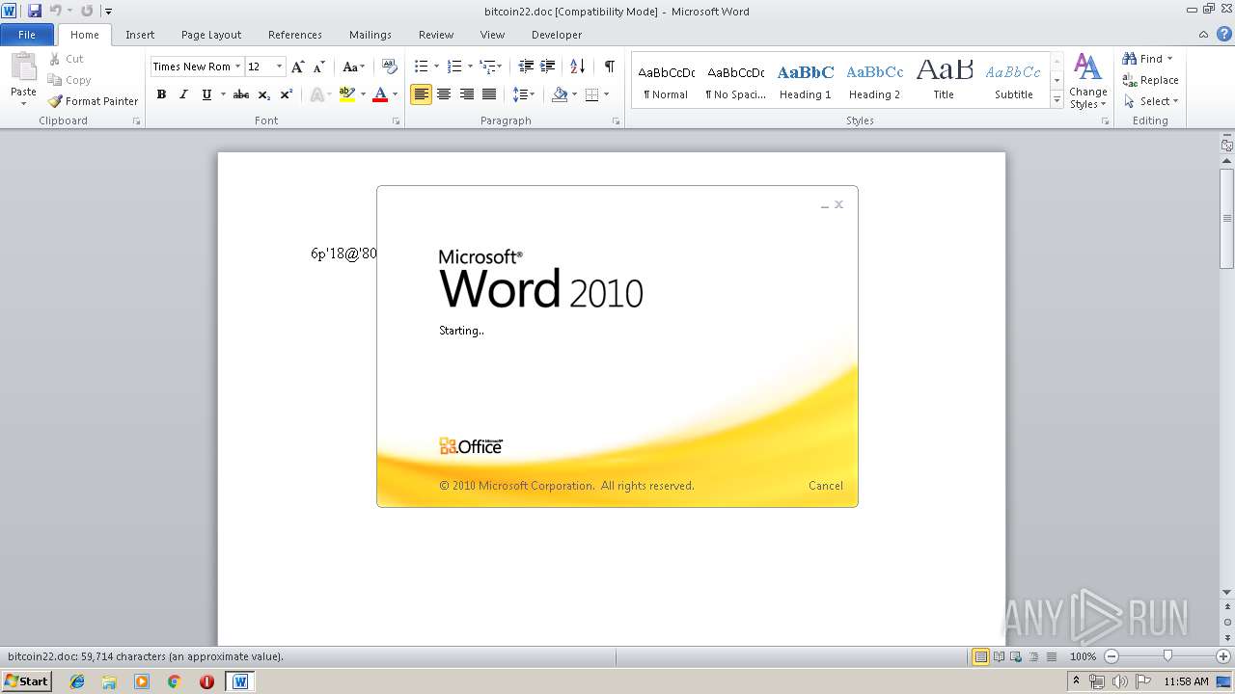The image size is (1235, 694).
Task: Apply Heading 1 style
Action: pyautogui.click(x=806, y=81)
